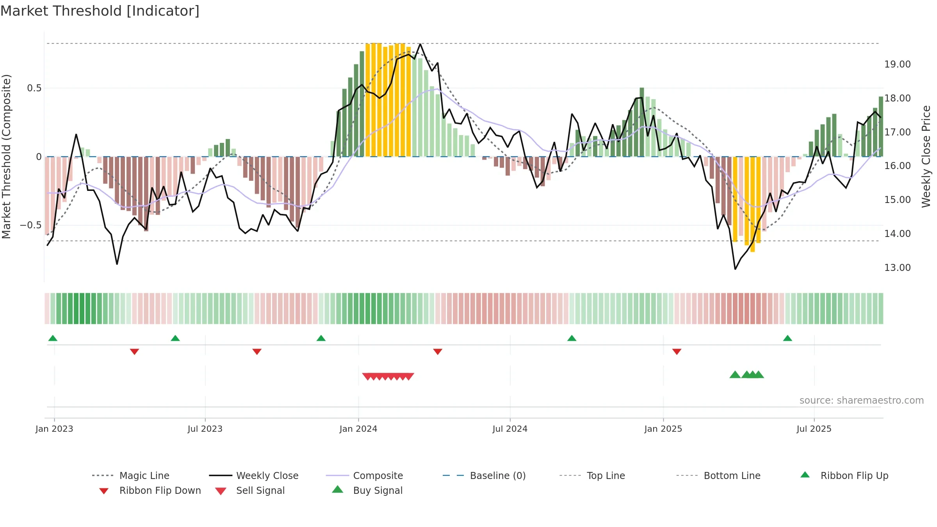Click the red flip-down triangle just after Jan 2025
This screenshot has height=527, width=937.
point(677,351)
